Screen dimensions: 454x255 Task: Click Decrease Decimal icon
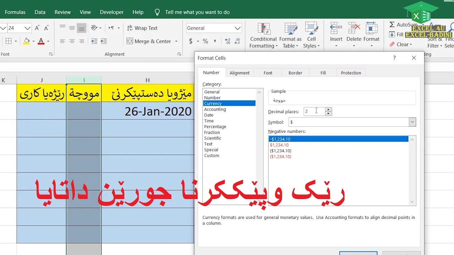point(237,41)
